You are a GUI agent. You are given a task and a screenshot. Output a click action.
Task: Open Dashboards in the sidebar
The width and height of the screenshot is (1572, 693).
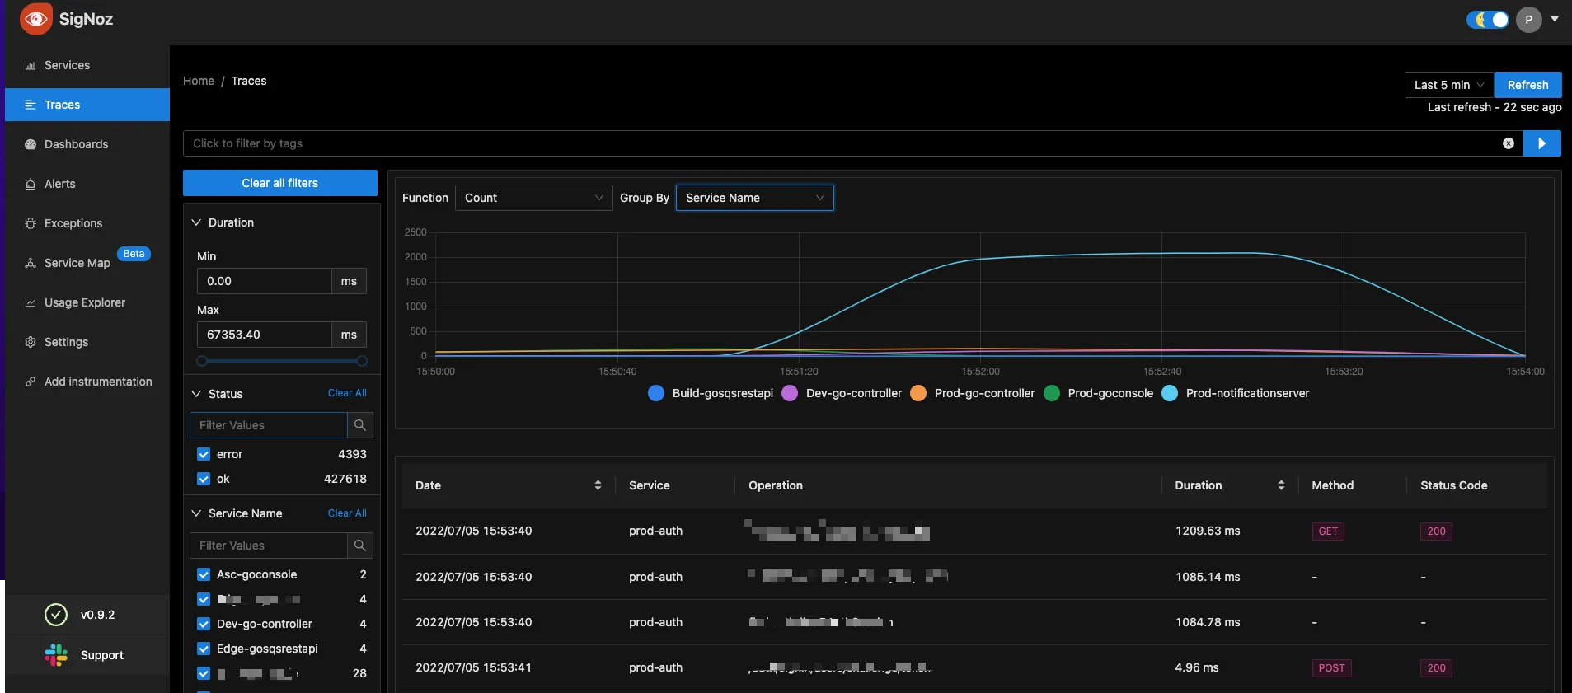[x=87, y=144]
